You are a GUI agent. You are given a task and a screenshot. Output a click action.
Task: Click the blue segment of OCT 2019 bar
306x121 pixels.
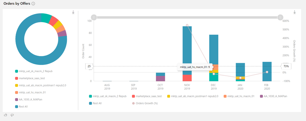(161, 74)
